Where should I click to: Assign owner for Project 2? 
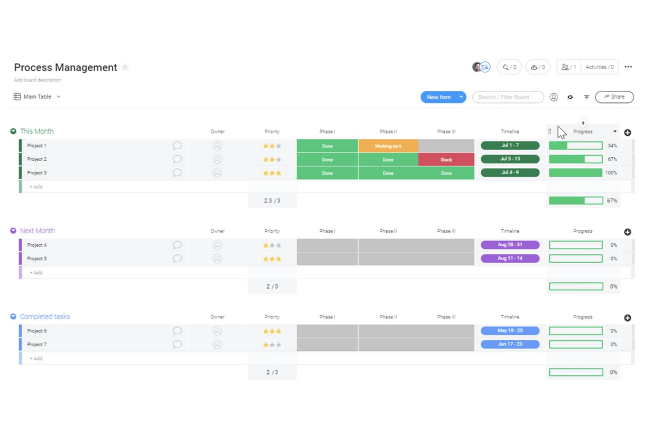click(217, 159)
